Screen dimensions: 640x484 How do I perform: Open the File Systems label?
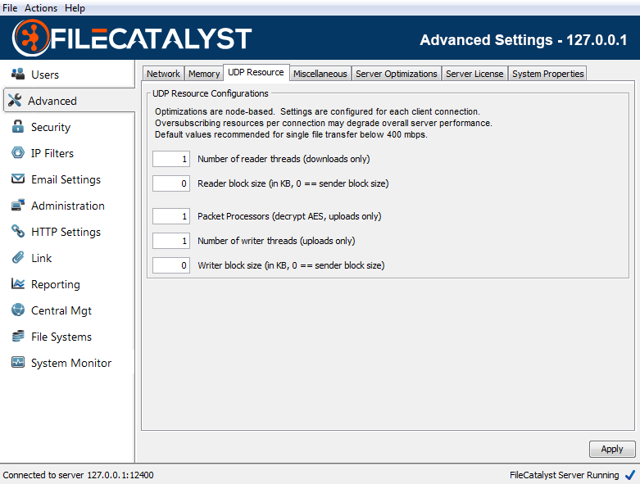click(61, 337)
